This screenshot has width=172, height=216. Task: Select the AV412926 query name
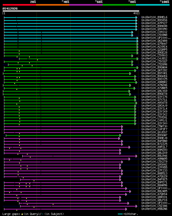click(10, 9)
